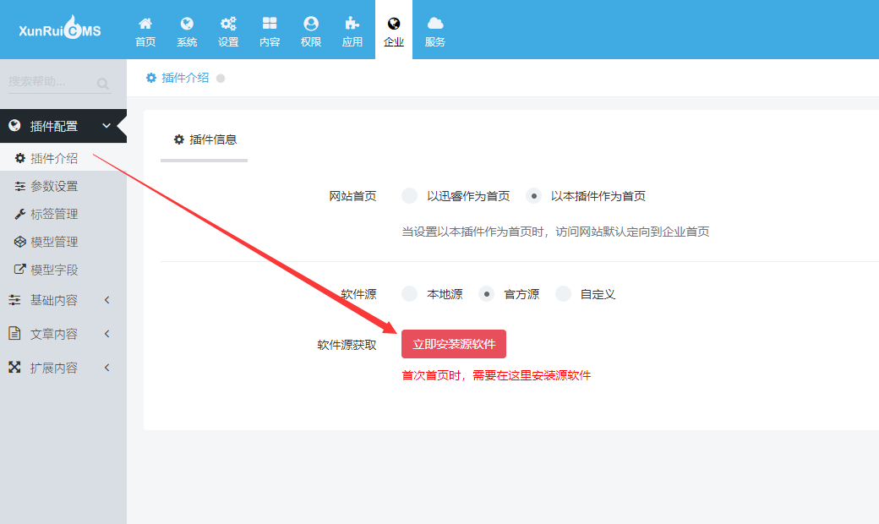This screenshot has width=879, height=524.
Task: Select radio 以迅睿作为首页
Action: [x=410, y=195]
